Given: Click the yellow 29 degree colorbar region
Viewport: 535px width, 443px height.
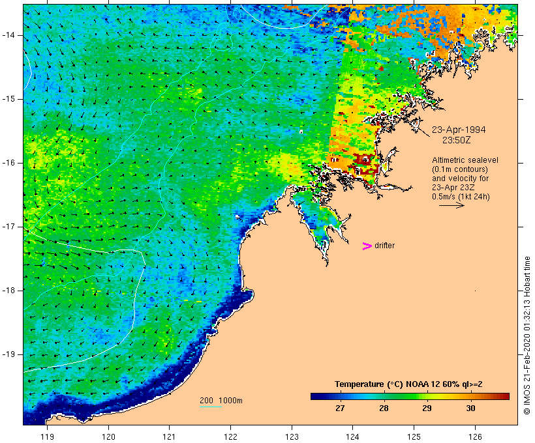Looking at the screenshot, I should pyautogui.click(x=427, y=396).
